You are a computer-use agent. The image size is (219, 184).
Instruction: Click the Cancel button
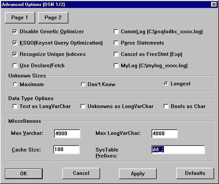(81, 173)
